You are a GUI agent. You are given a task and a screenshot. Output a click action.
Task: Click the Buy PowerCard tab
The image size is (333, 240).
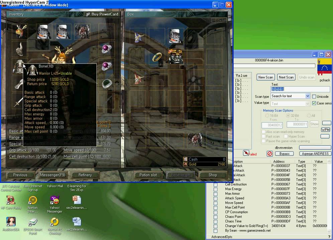pyautogui.click(x=102, y=14)
